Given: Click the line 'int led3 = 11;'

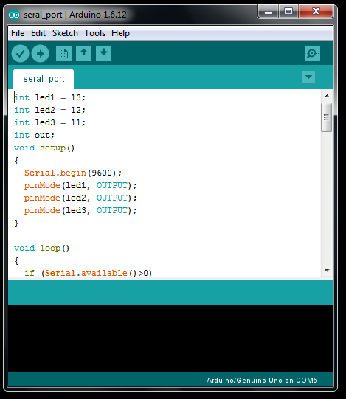Looking at the screenshot, I should pyautogui.click(x=50, y=122).
